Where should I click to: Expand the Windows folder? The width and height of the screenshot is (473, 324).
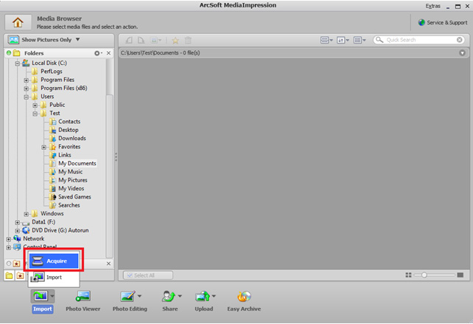pyautogui.click(x=27, y=214)
